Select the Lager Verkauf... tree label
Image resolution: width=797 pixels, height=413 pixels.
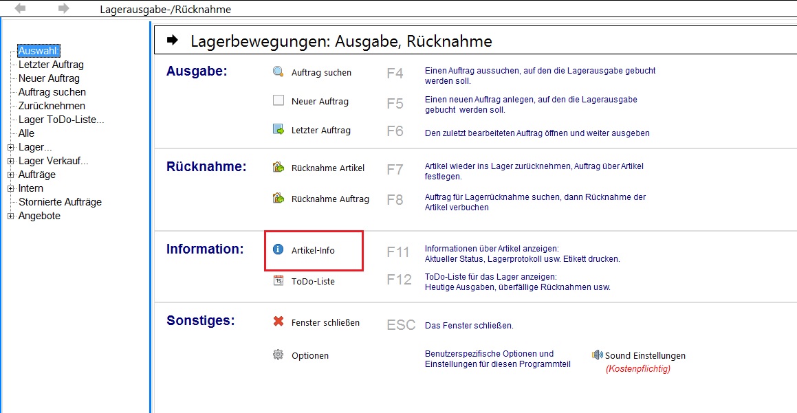pyautogui.click(x=54, y=161)
